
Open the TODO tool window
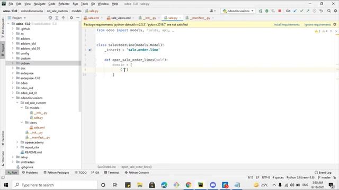pyautogui.click(x=81, y=173)
